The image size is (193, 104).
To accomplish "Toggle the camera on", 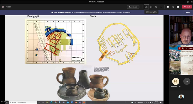I will pos(168,7).
